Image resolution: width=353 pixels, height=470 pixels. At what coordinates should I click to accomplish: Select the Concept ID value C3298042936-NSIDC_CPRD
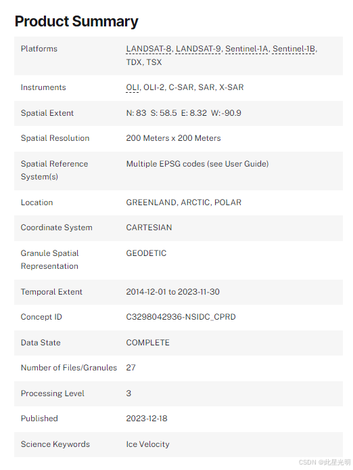tap(181, 317)
